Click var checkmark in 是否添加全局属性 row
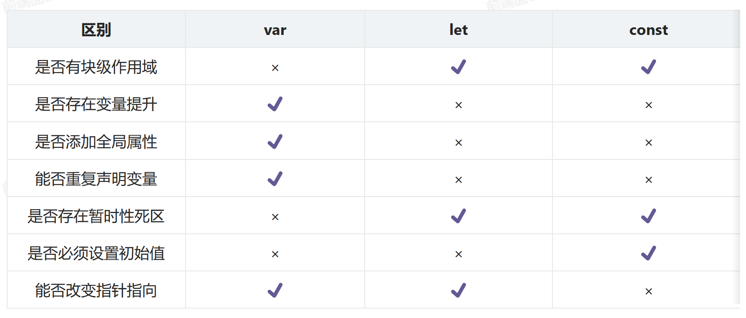746x318 pixels. point(275,142)
